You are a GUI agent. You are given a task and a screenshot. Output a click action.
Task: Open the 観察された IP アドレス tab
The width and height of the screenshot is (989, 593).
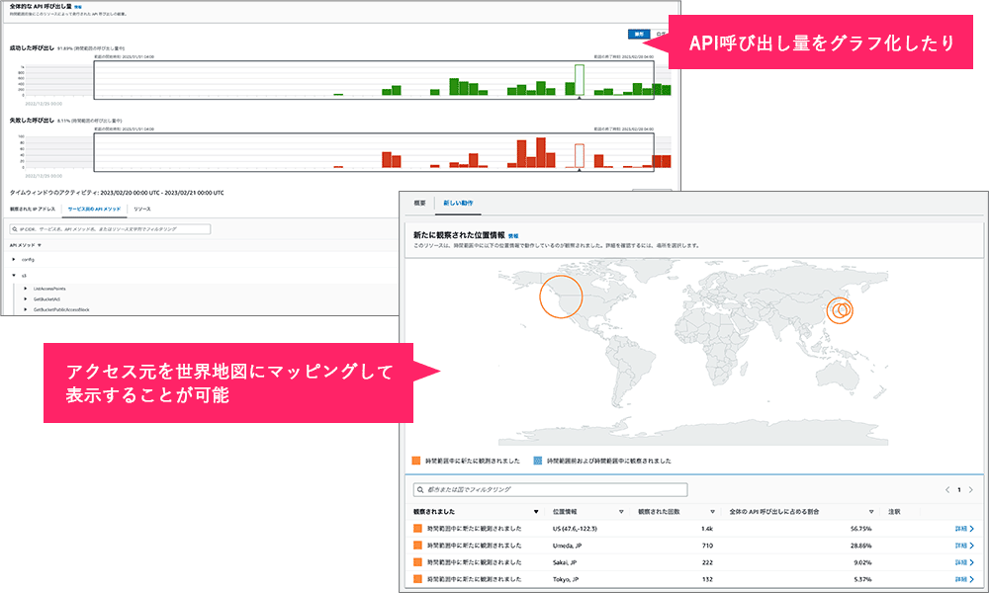coord(33,210)
